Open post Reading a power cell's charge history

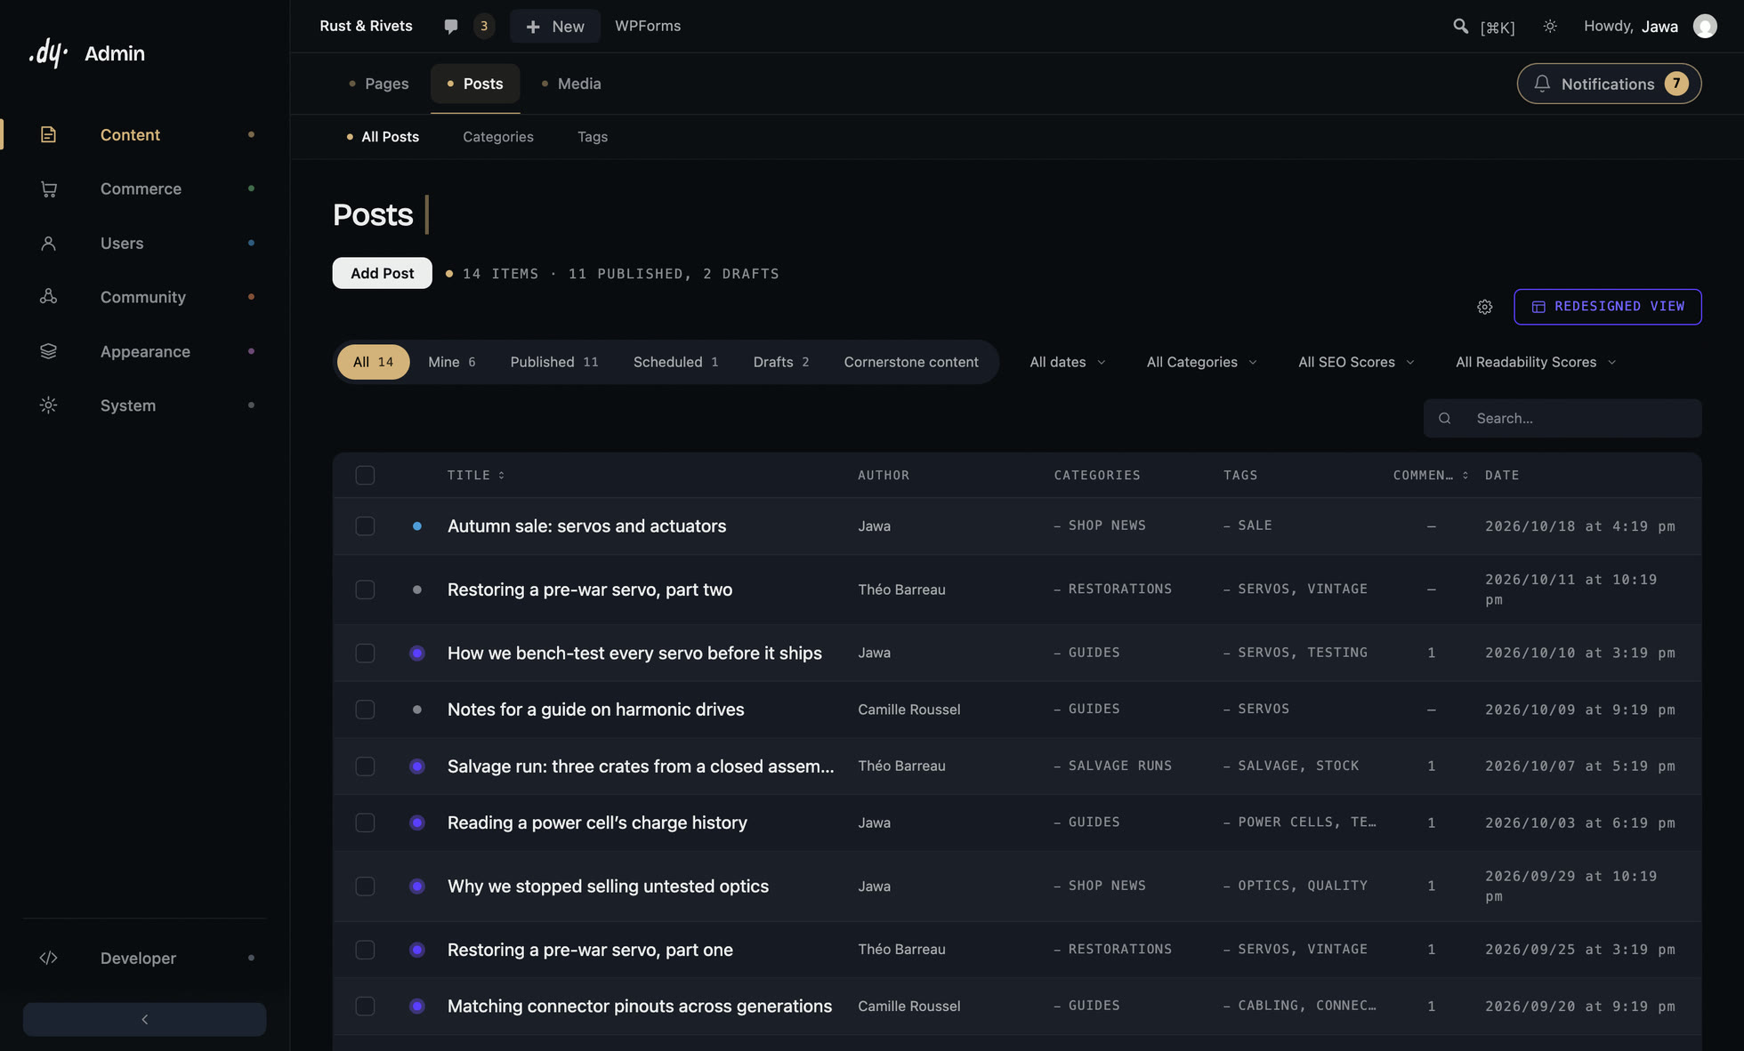[x=597, y=822]
